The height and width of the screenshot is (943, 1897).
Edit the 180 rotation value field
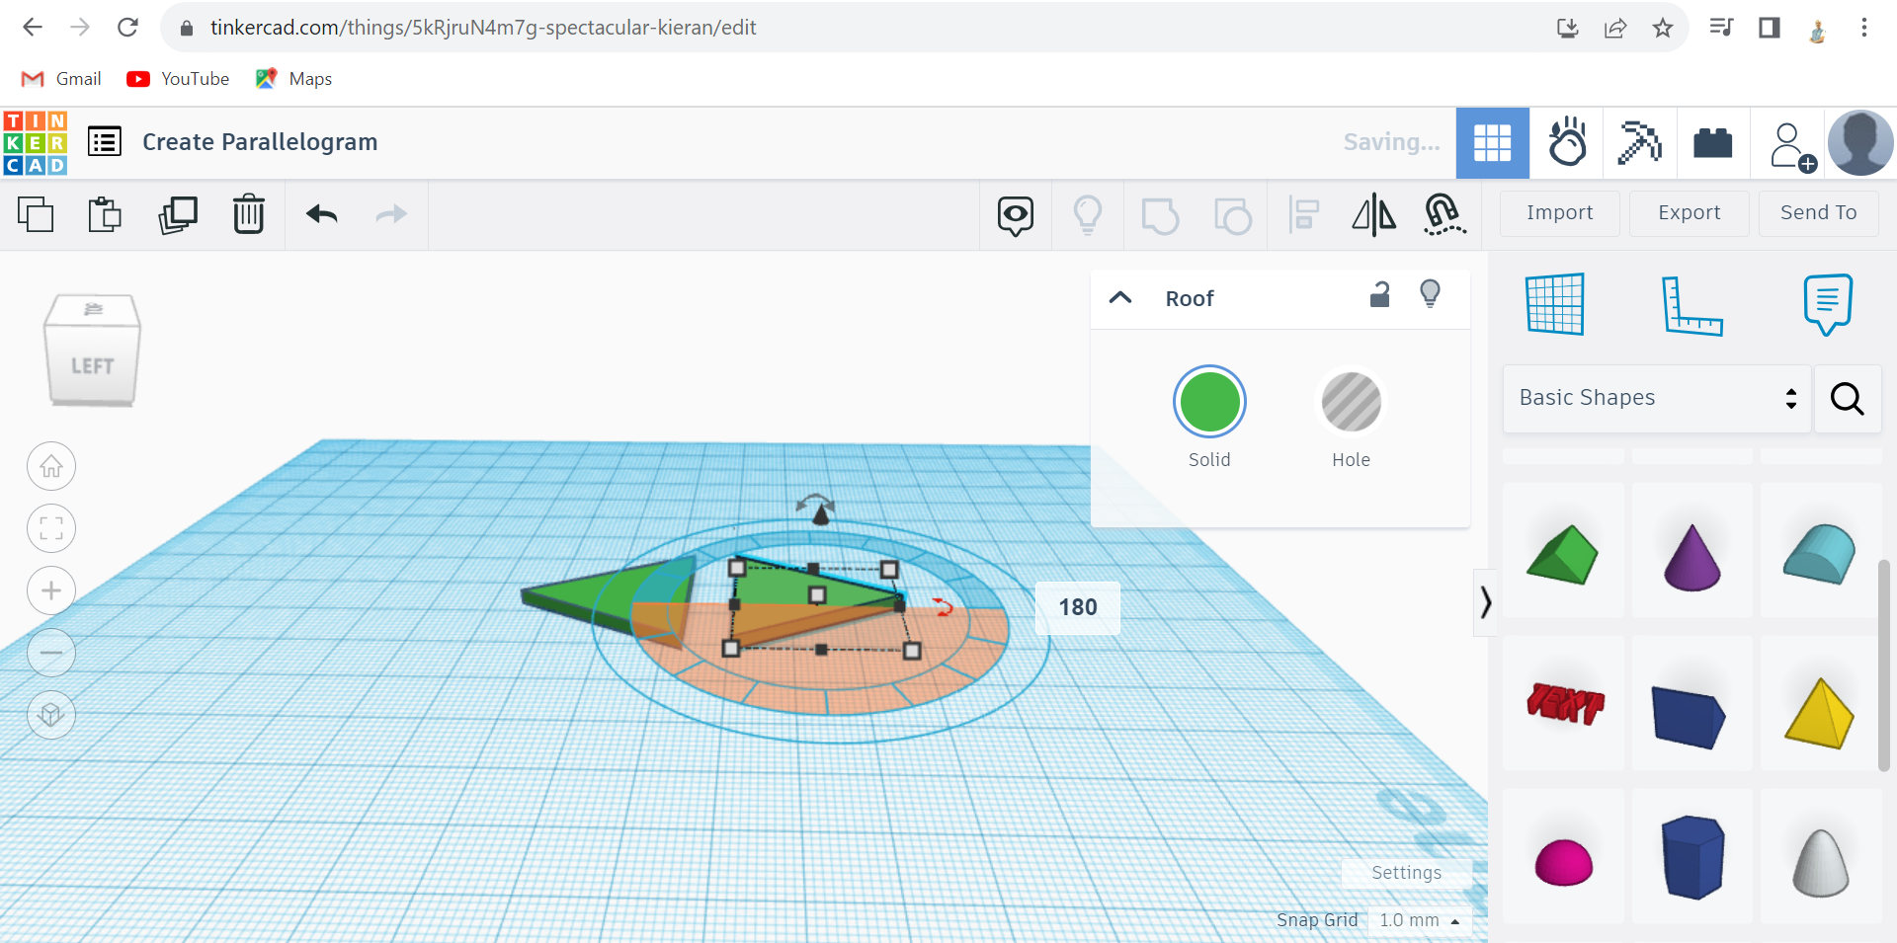click(x=1077, y=607)
